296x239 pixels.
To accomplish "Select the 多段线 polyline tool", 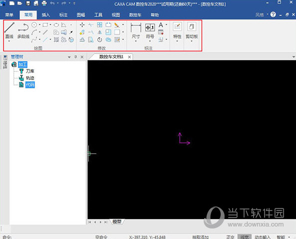I will (x=23, y=30).
